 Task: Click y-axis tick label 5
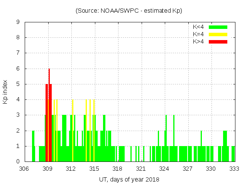click(18, 84)
